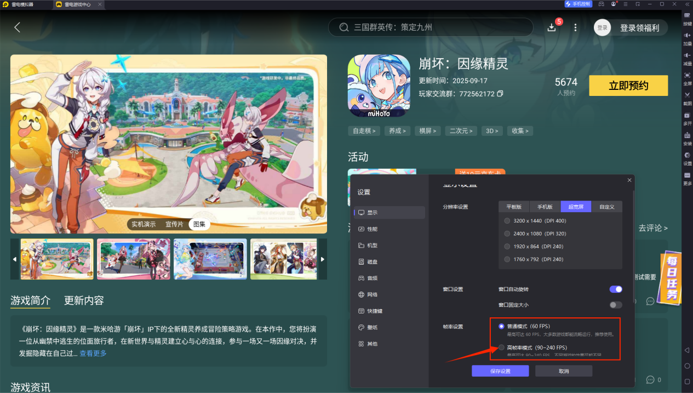The image size is (693, 393).
Task: Open 壁纸 settings category
Action: pyautogui.click(x=390, y=327)
